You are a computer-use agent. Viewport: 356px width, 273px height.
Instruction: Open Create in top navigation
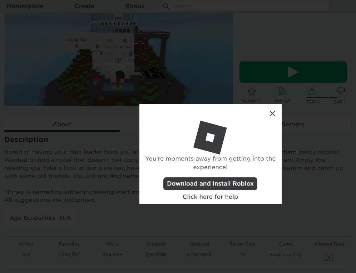coord(84,6)
